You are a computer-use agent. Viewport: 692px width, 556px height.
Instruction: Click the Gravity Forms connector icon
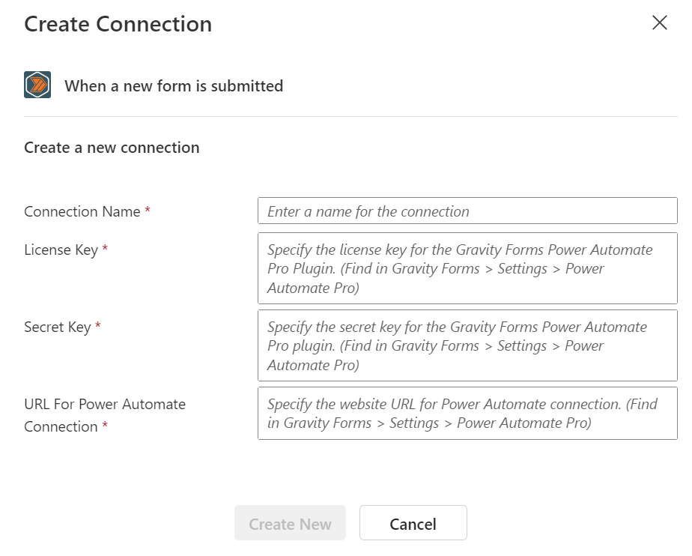click(37, 85)
